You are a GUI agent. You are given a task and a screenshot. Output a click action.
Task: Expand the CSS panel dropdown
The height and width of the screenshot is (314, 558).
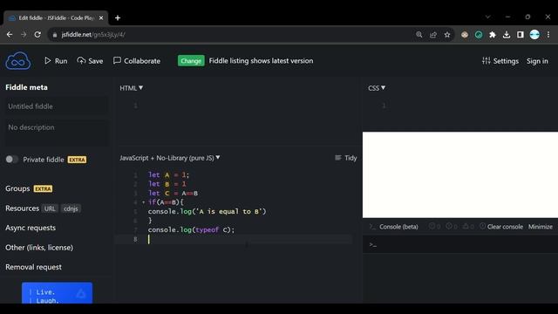click(x=377, y=88)
